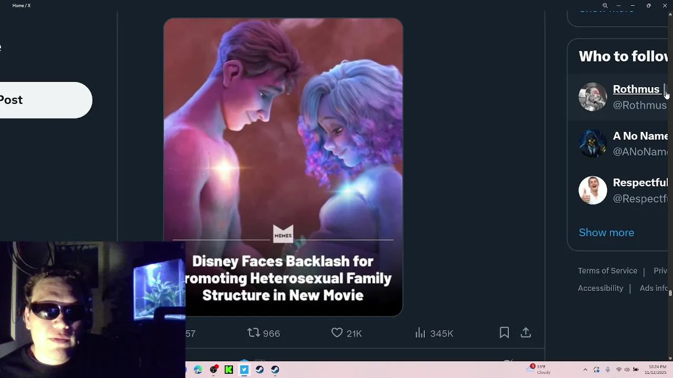
Task: Repost the post with 966 reposts
Action: tap(263, 333)
